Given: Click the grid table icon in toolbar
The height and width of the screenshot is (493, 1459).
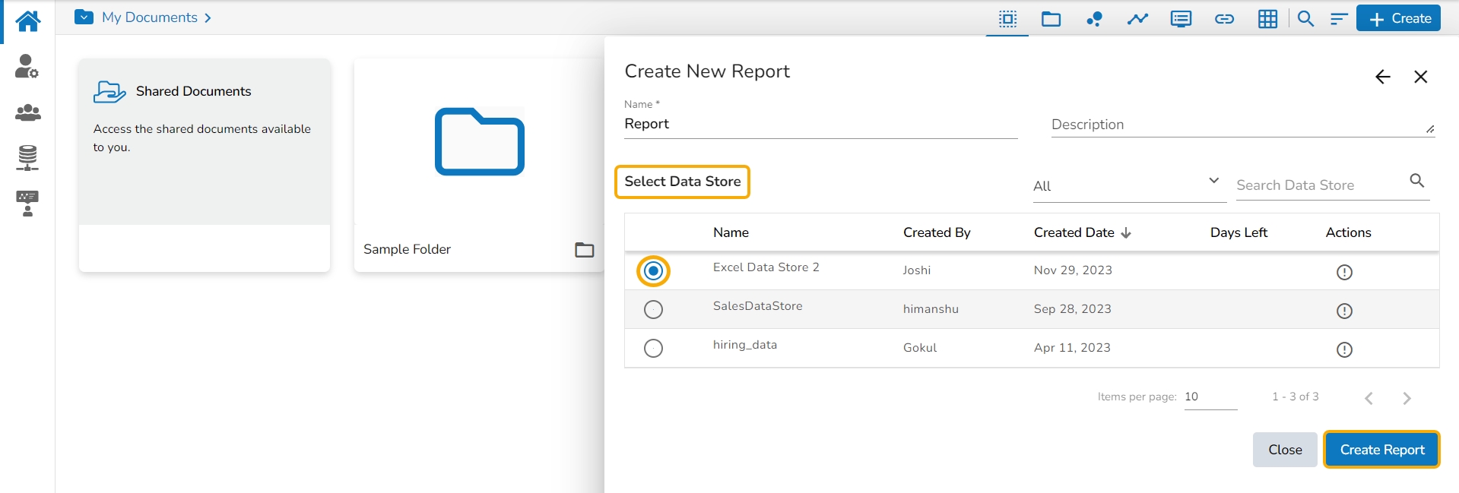Looking at the screenshot, I should (x=1267, y=19).
